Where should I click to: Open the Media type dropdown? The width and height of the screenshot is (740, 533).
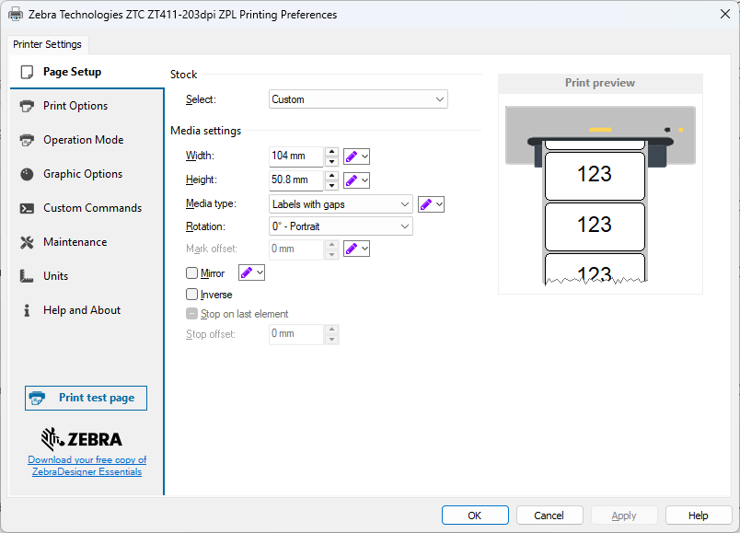tap(341, 204)
